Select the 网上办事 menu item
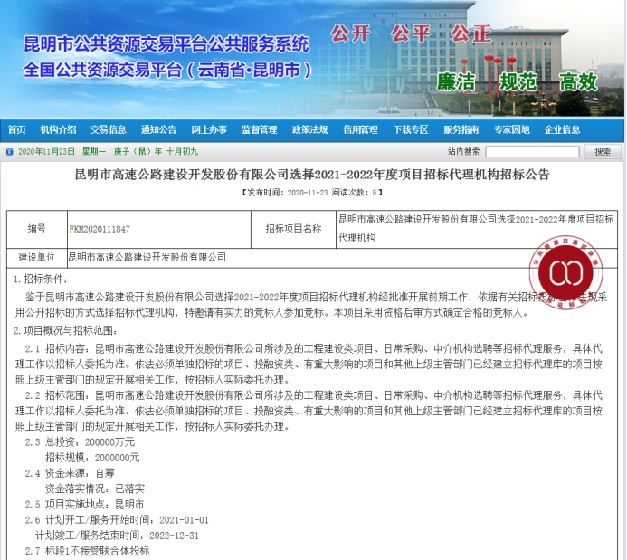 (209, 129)
